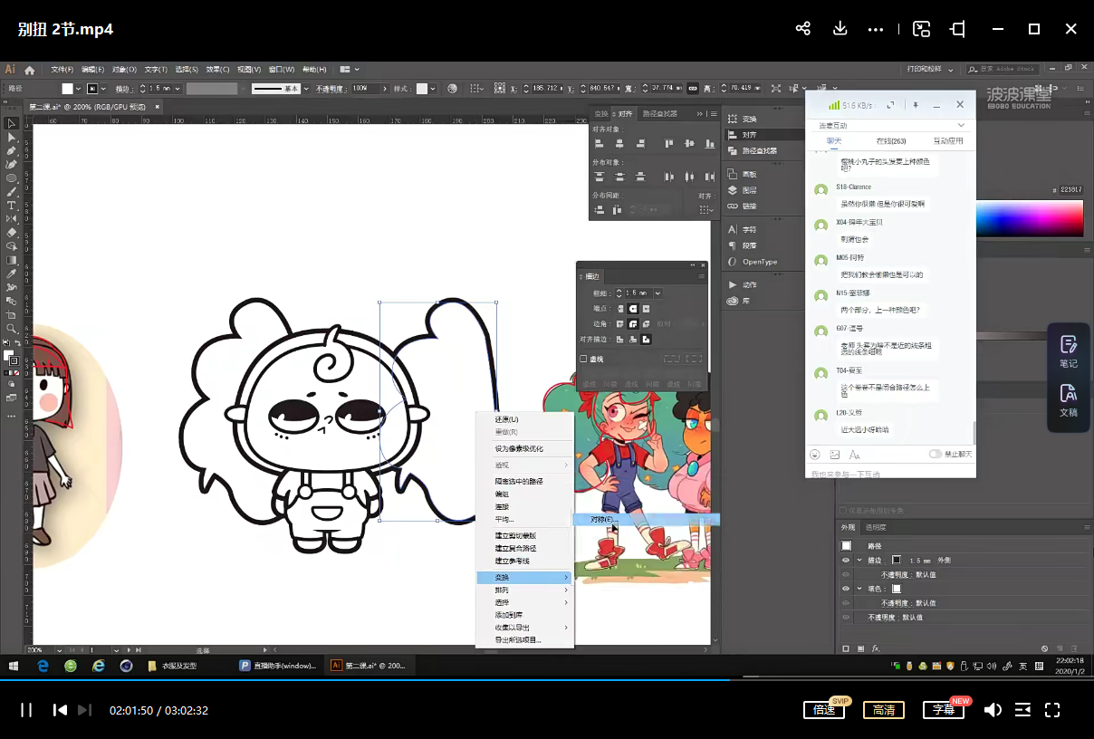Screen dimensions: 1094x739
Task: Click the recolor artwork wheel icon
Action: tap(452, 89)
